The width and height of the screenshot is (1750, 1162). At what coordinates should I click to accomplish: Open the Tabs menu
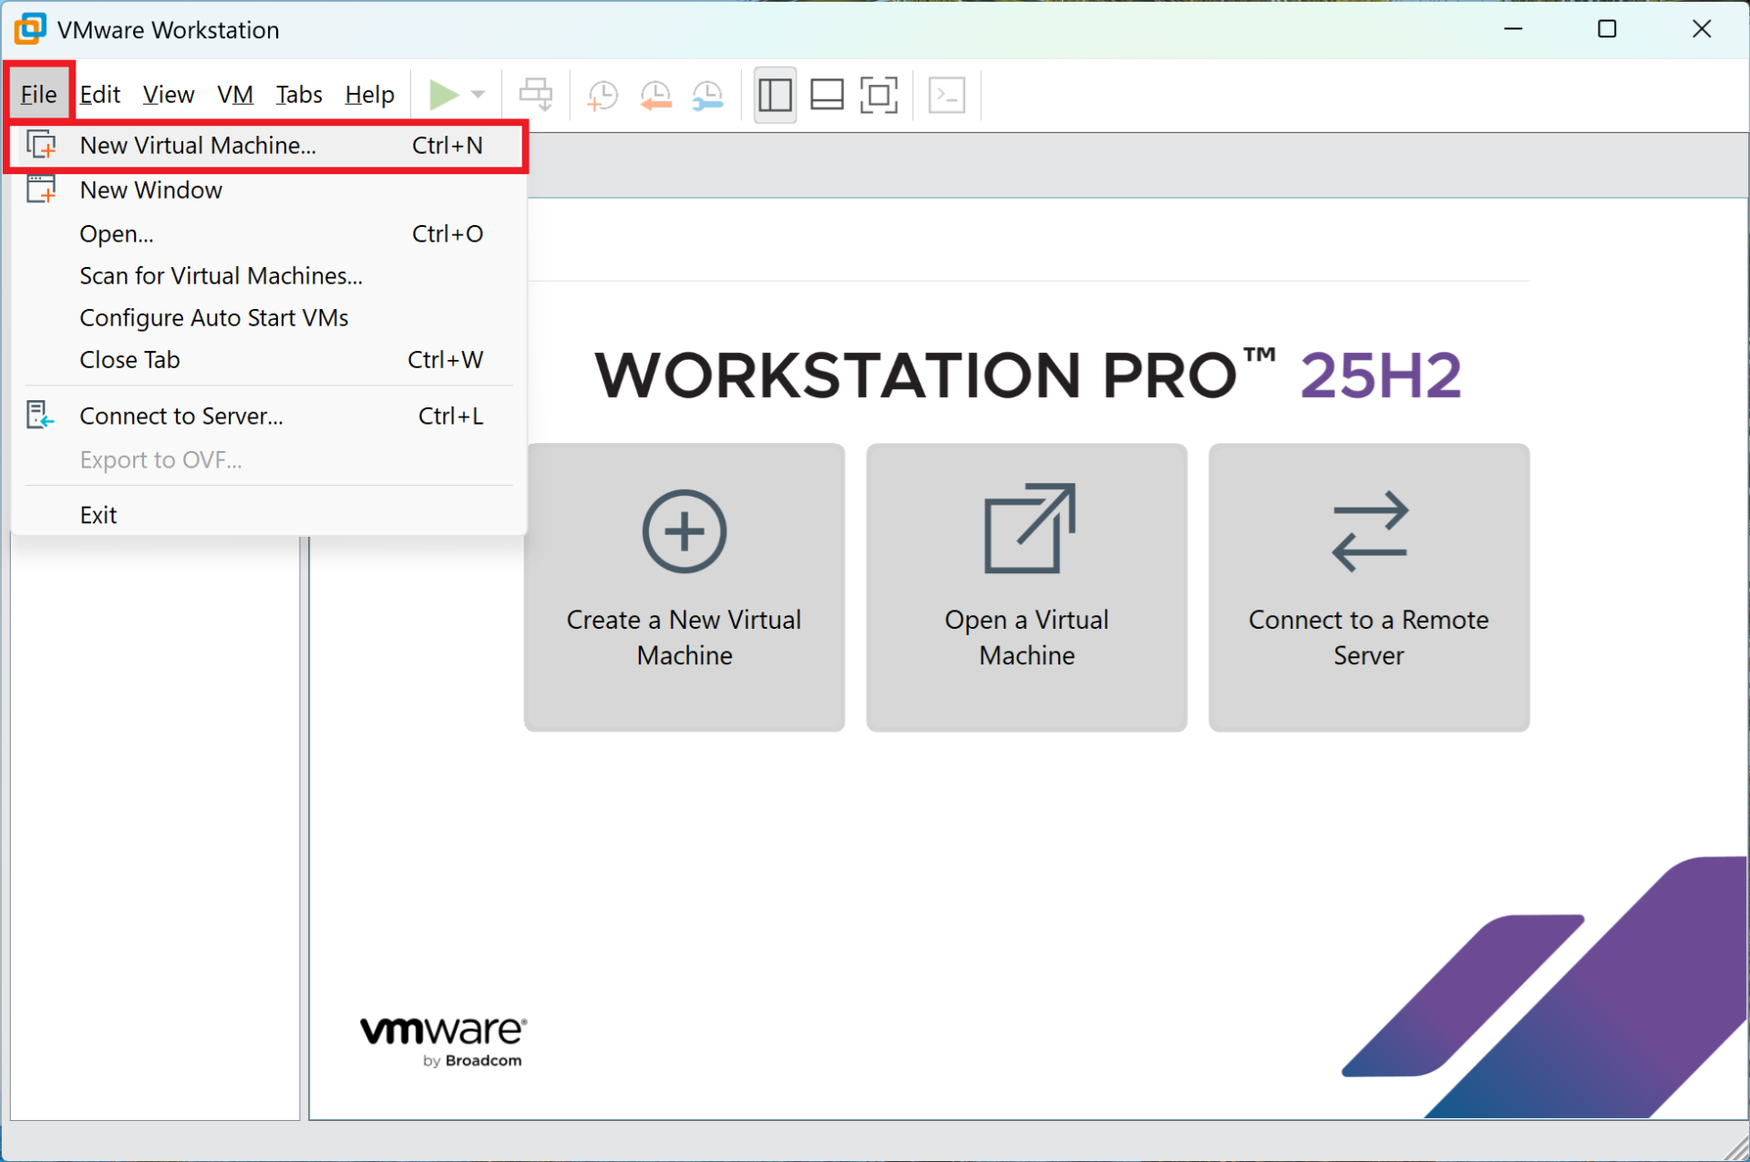click(x=299, y=94)
